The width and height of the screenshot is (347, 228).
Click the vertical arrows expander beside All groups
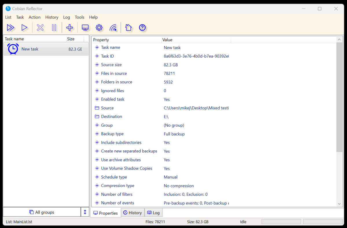point(85,212)
